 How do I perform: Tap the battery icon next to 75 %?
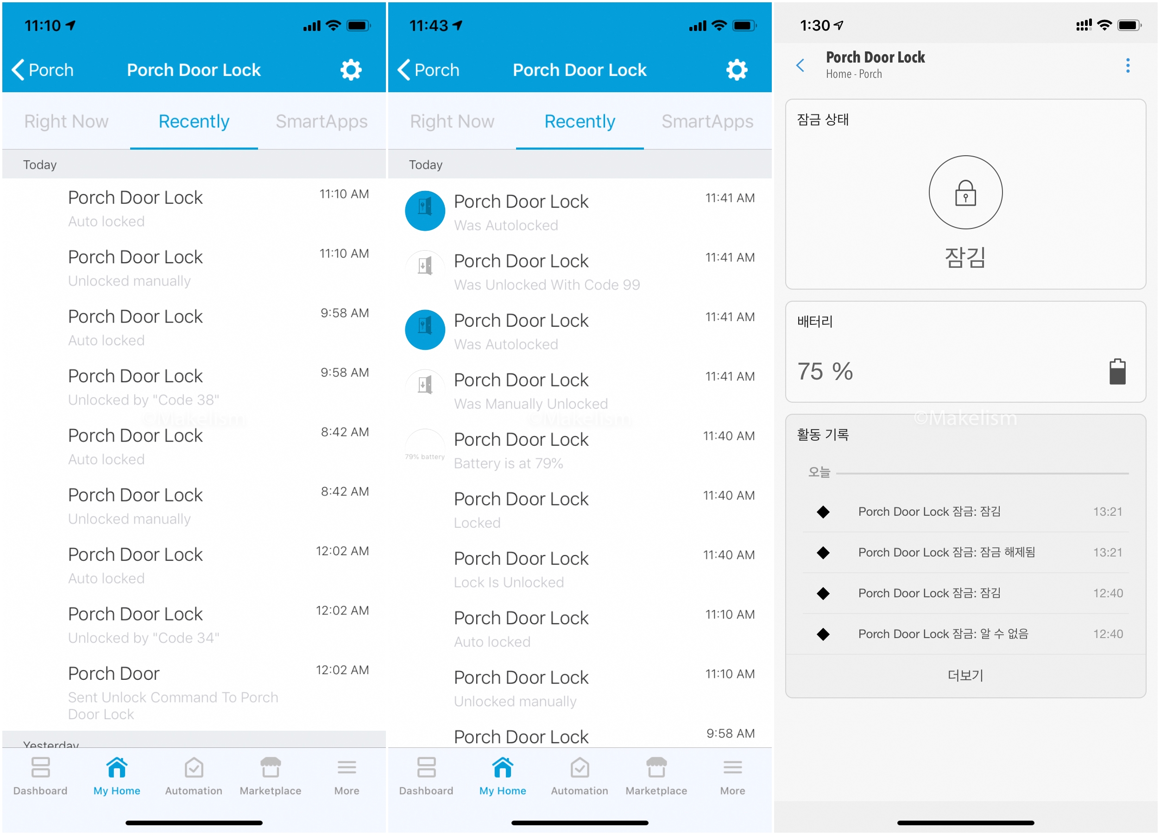point(1117,372)
